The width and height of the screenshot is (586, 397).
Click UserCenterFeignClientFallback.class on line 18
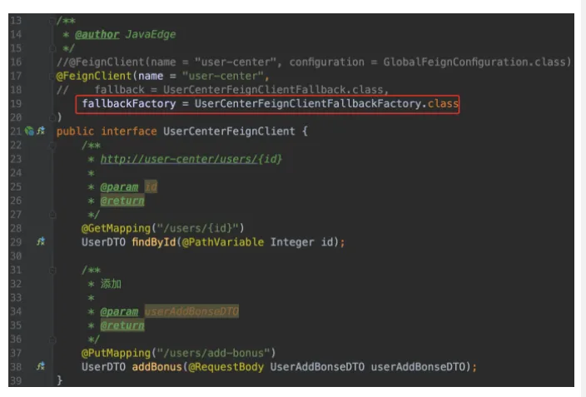tap(273, 90)
